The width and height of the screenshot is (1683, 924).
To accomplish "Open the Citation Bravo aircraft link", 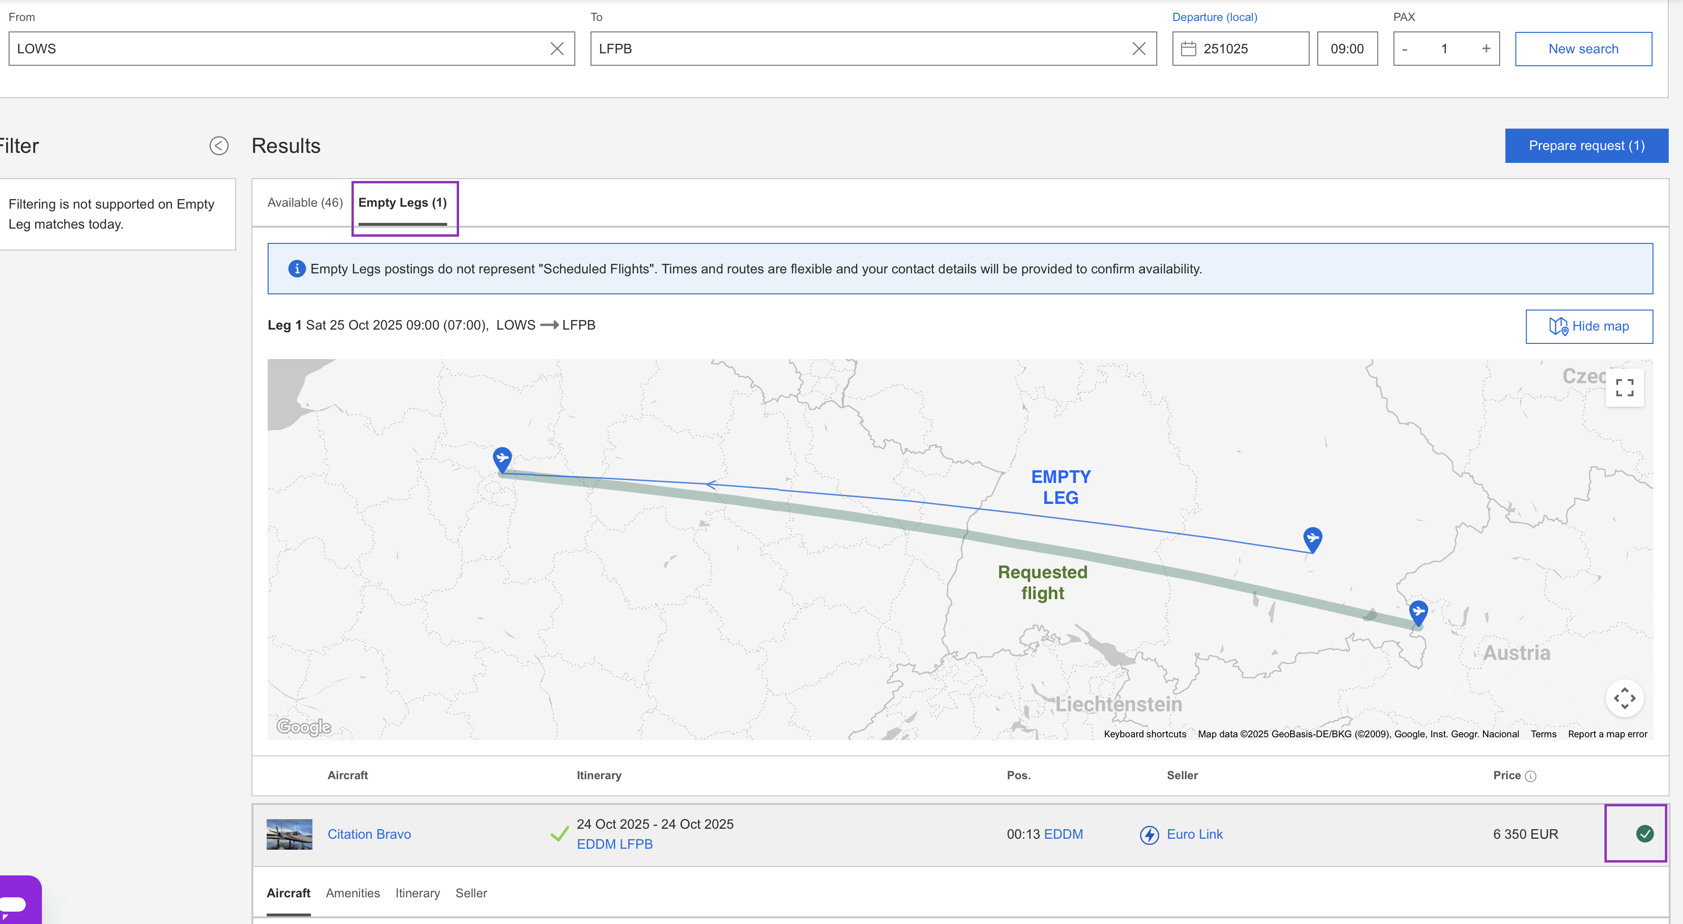I will 369,834.
